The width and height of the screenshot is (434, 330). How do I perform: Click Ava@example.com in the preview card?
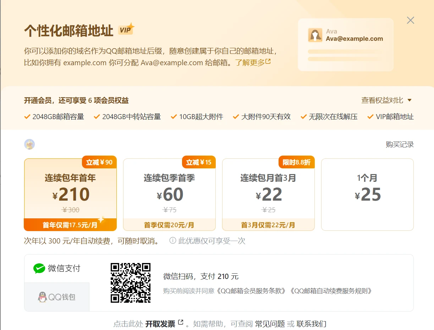355,39
